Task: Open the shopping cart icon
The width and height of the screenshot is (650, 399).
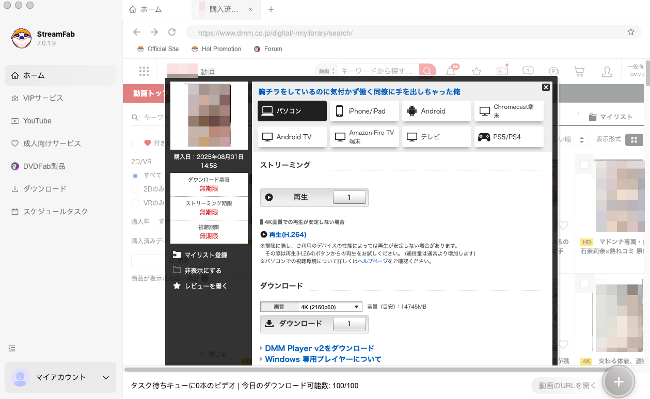Action: (x=579, y=71)
